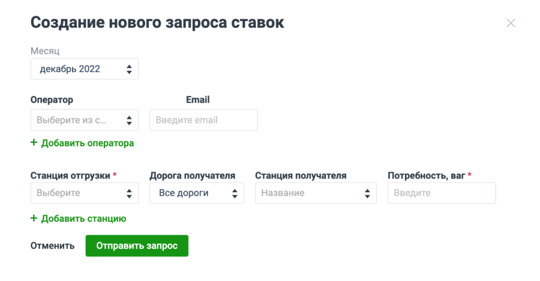Click the Потребность, ваг input field

(442, 193)
